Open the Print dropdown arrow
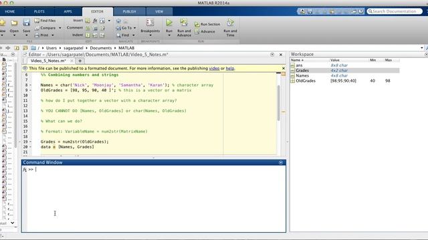 53,35
